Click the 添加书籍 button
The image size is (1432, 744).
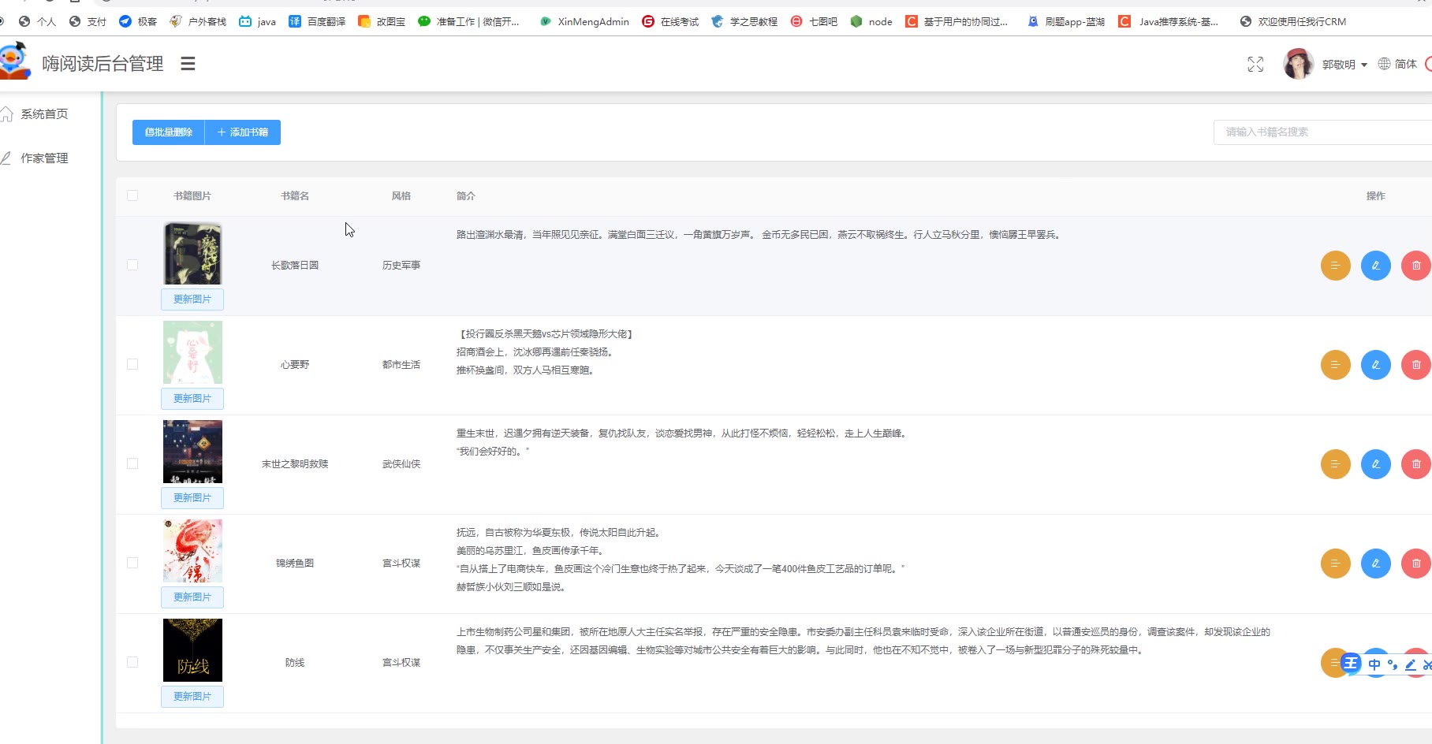243,132
